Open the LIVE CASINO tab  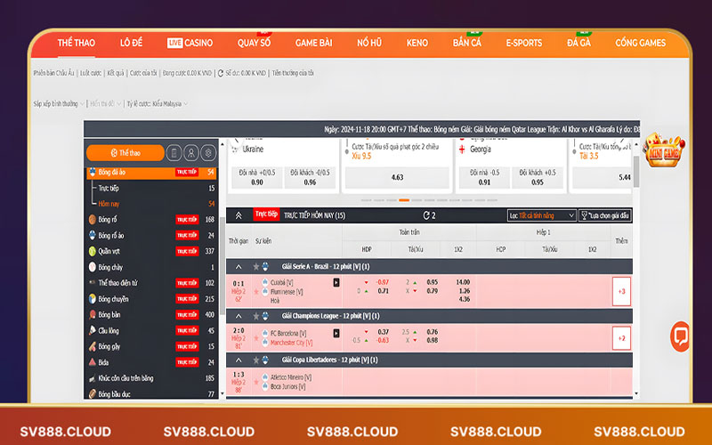[x=190, y=43]
